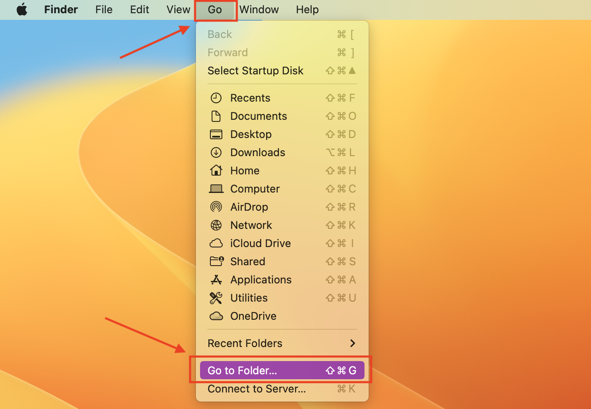Open the Window menu
Viewport: 591px width, 409px height.
259,10
